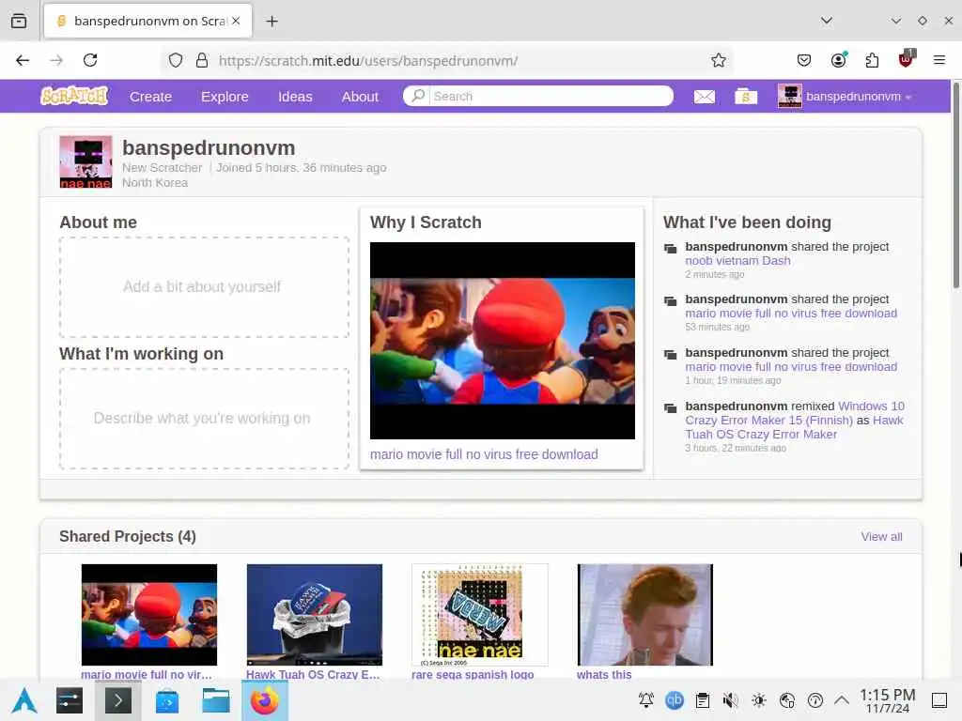Click the Scratch logo in the navbar
Screen dimensions: 962x721
74,97
